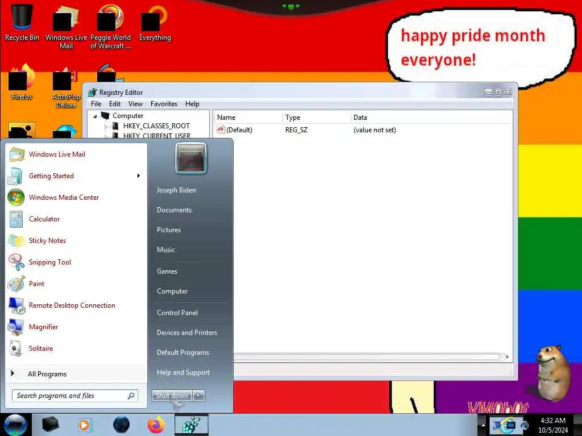The height and width of the screenshot is (436, 582).
Task: Select Computer node in registry tree
Action: pyautogui.click(x=128, y=116)
